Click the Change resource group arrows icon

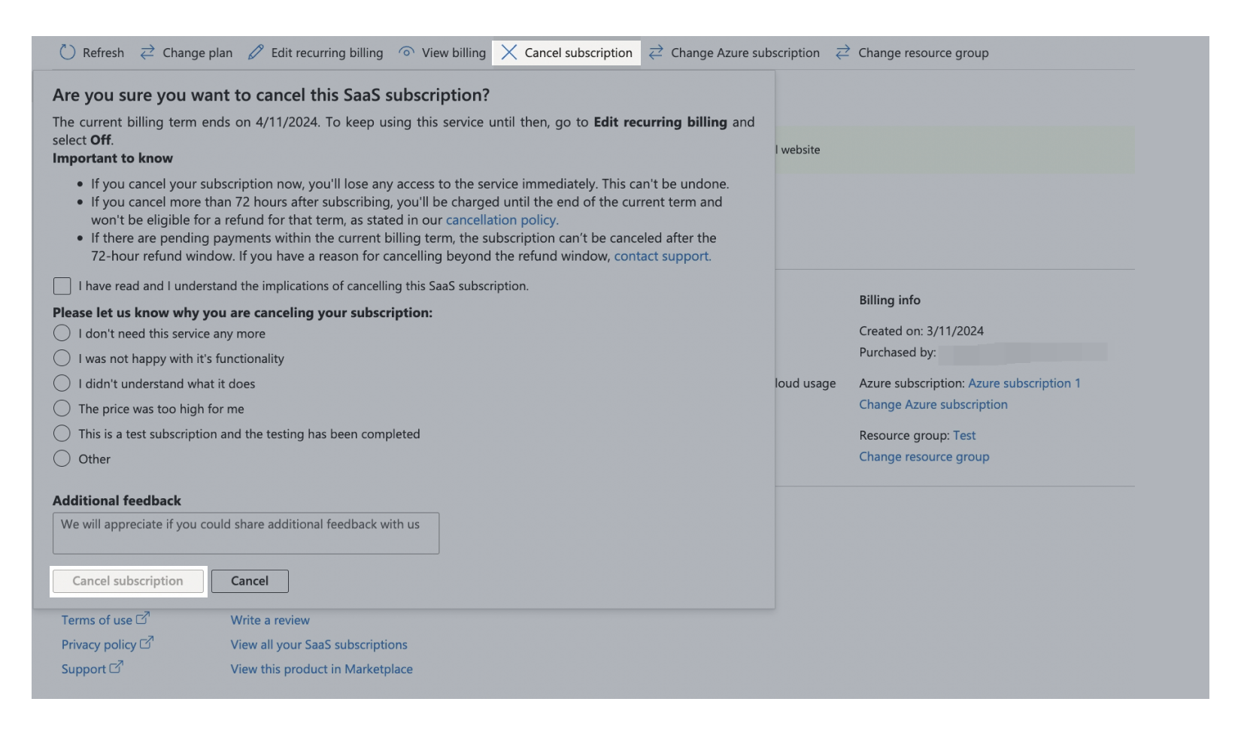pyautogui.click(x=842, y=53)
